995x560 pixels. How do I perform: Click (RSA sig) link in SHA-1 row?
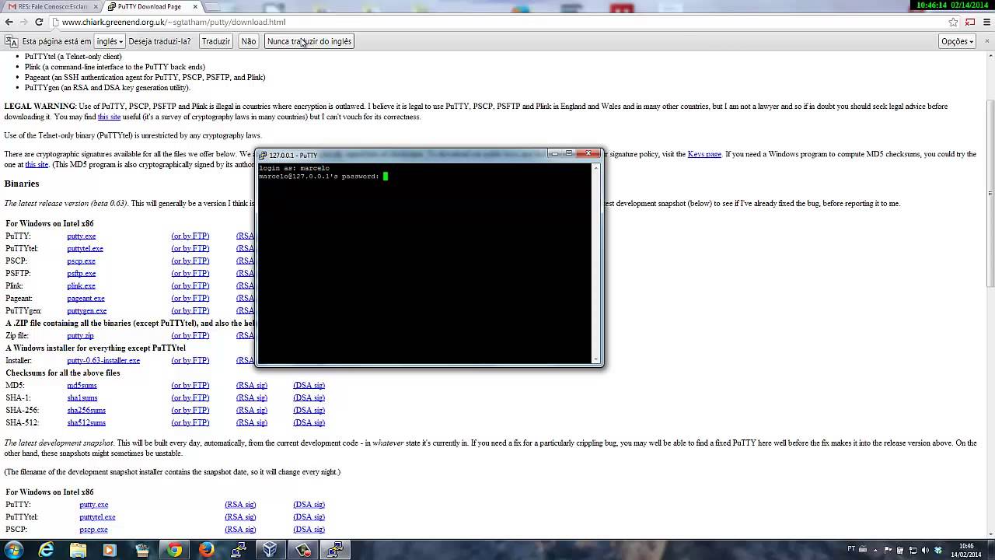point(252,397)
